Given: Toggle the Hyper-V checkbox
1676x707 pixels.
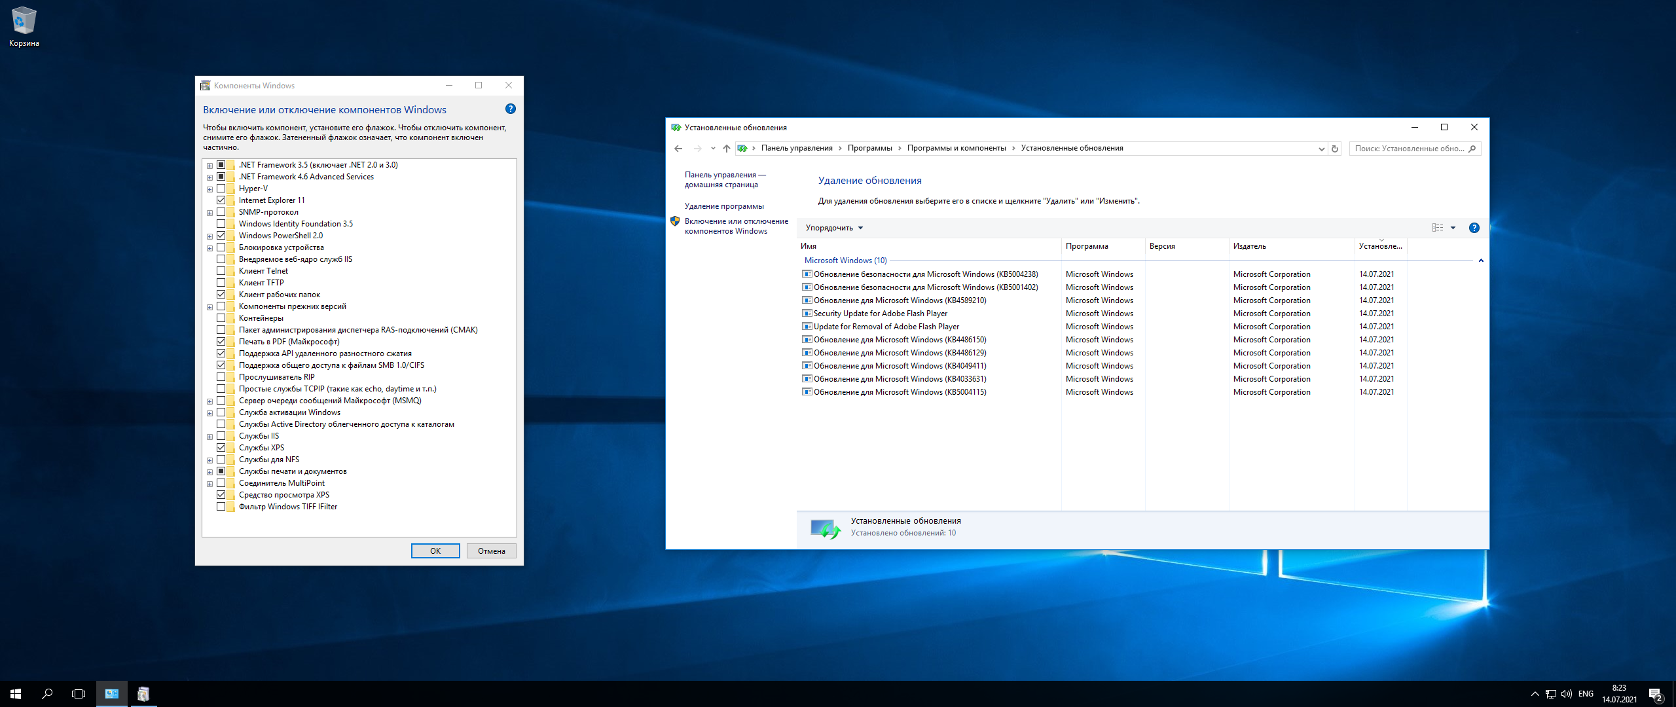Looking at the screenshot, I should coord(221,189).
